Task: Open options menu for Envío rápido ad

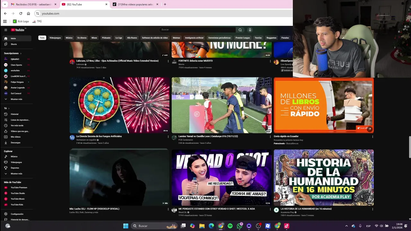Action: tap(372, 137)
